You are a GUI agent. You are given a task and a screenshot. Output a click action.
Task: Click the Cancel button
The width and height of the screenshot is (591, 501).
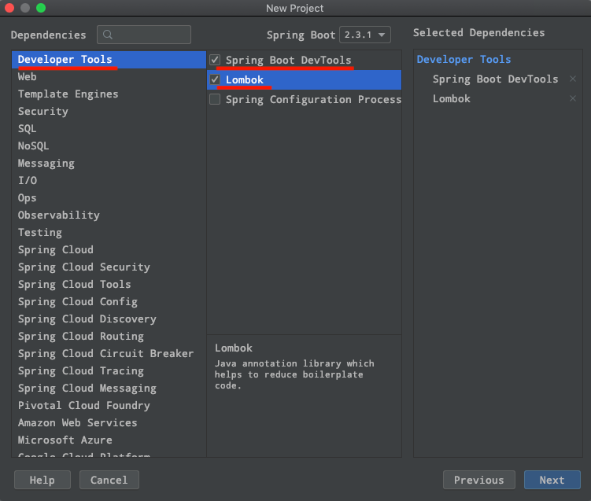pyautogui.click(x=109, y=480)
